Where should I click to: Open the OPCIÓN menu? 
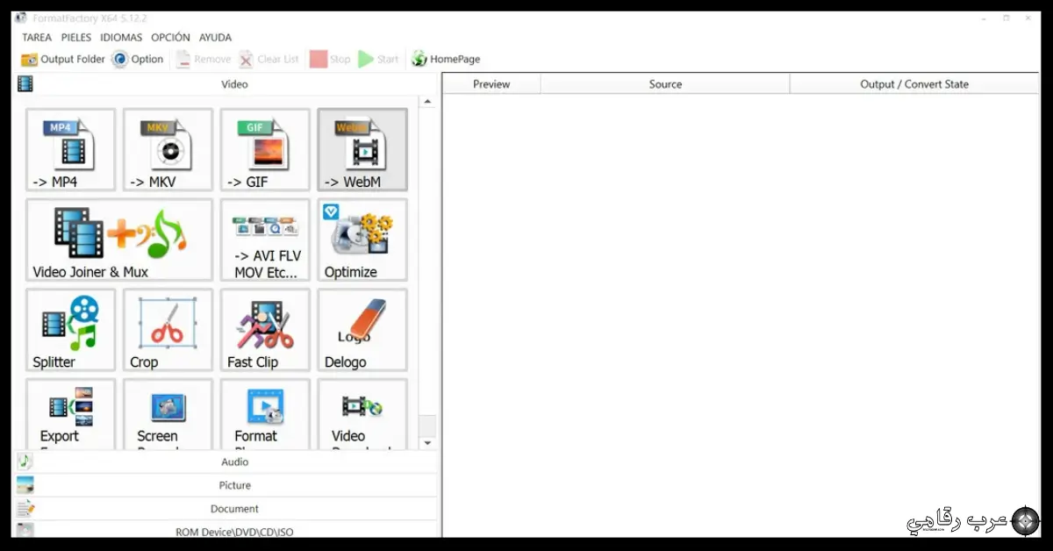(170, 37)
